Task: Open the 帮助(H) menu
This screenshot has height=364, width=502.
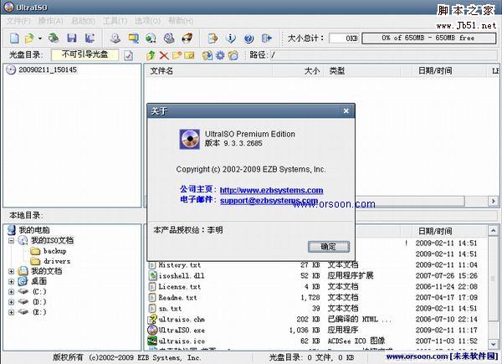Action: 181,21
